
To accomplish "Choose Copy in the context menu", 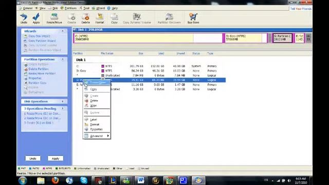I will click(97, 89).
